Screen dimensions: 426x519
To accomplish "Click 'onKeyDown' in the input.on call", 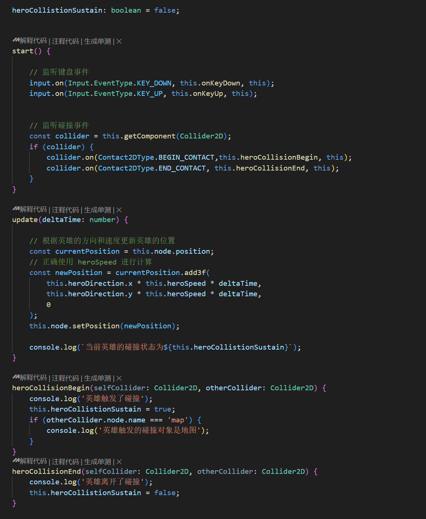I will (x=221, y=83).
